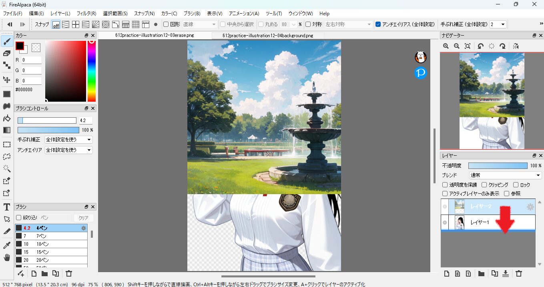Disable the アンチエイリアス (全体設定) checkbox
Image resolution: width=544 pixels, height=287 pixels.
click(x=378, y=24)
